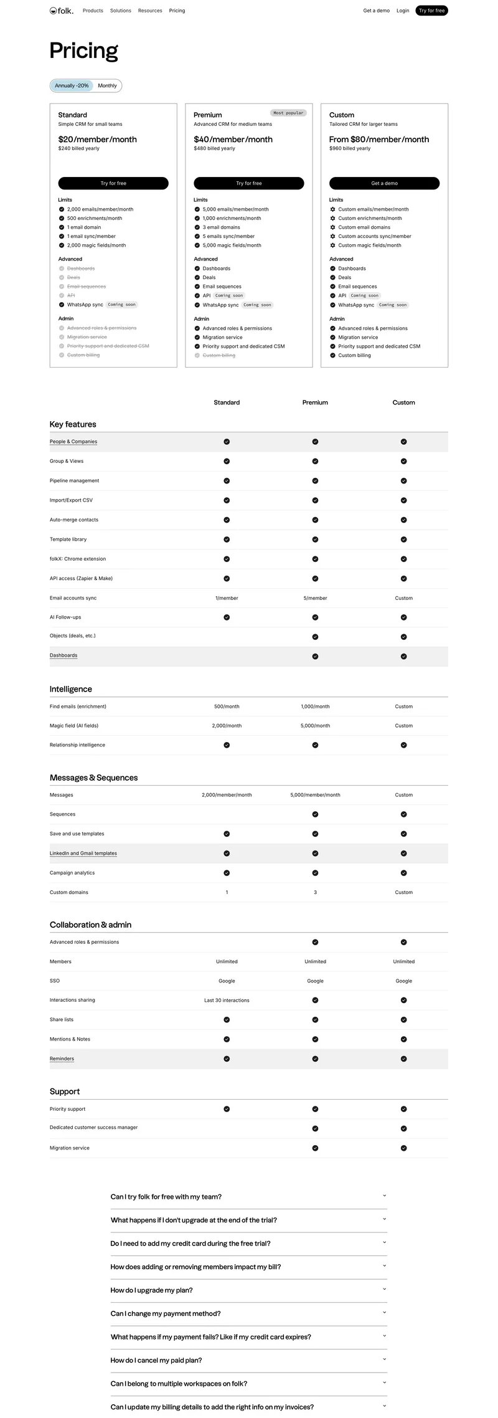Switch billing to Monthly
Screen dimensions: 498x1418
pos(107,86)
